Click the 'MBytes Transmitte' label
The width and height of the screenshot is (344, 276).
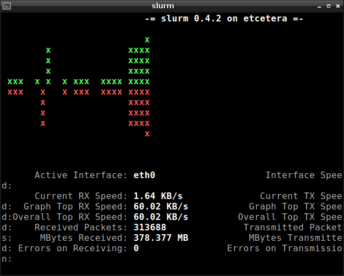click(x=296, y=238)
